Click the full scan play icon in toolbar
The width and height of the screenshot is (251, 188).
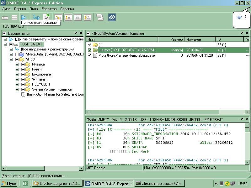point(24,17)
